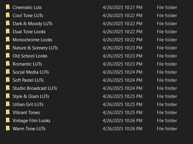Image resolution: width=193 pixels, height=144 pixels.
Task: Select the Vintage Film Looks folder name
Action: pos(31,120)
